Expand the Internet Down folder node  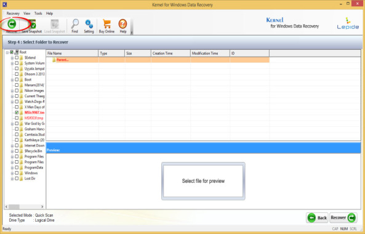(x=12, y=146)
